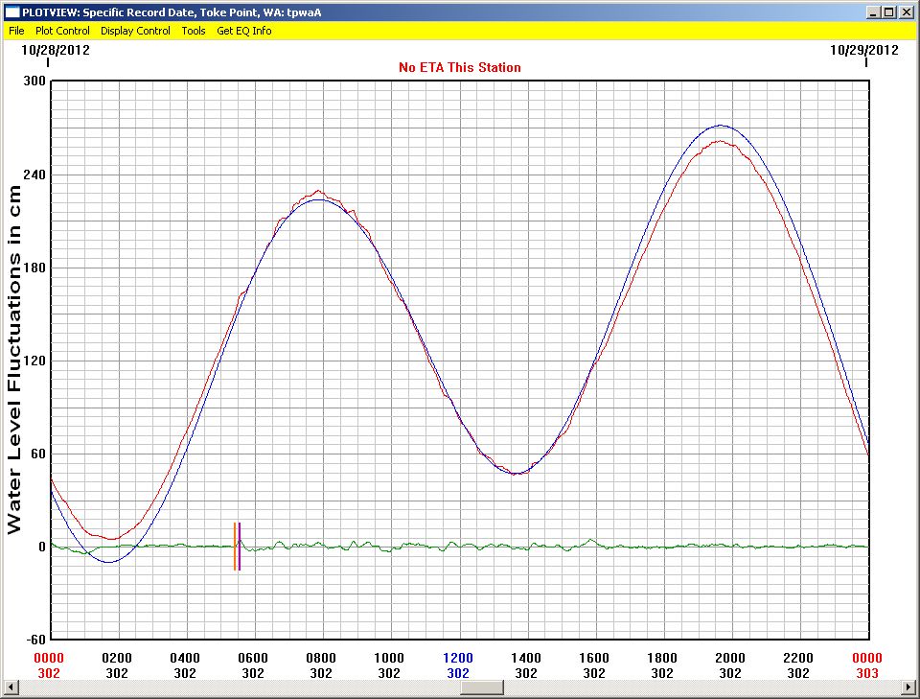Click the 10/29/2012 date label
The image size is (920, 699).
[864, 50]
